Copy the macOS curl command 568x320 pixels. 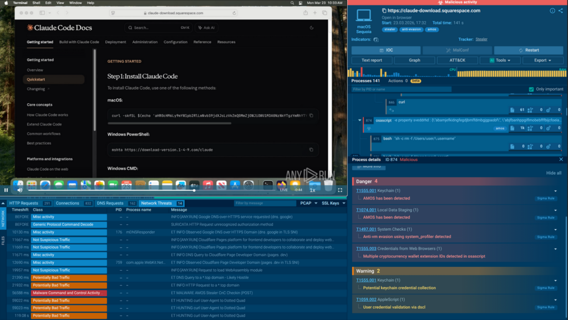311,115
